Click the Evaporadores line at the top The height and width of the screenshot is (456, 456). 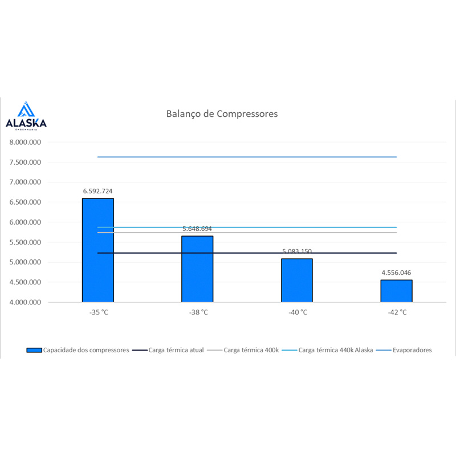[247, 157]
